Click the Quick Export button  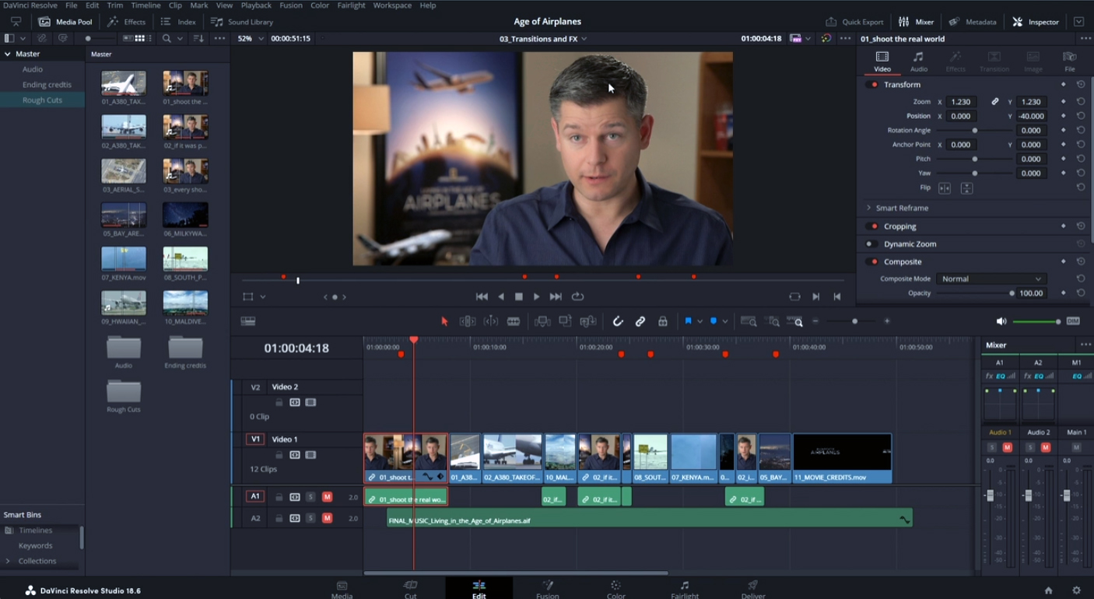(x=854, y=22)
